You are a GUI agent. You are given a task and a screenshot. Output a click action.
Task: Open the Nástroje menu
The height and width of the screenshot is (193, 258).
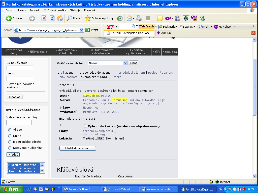(x=75, y=10)
